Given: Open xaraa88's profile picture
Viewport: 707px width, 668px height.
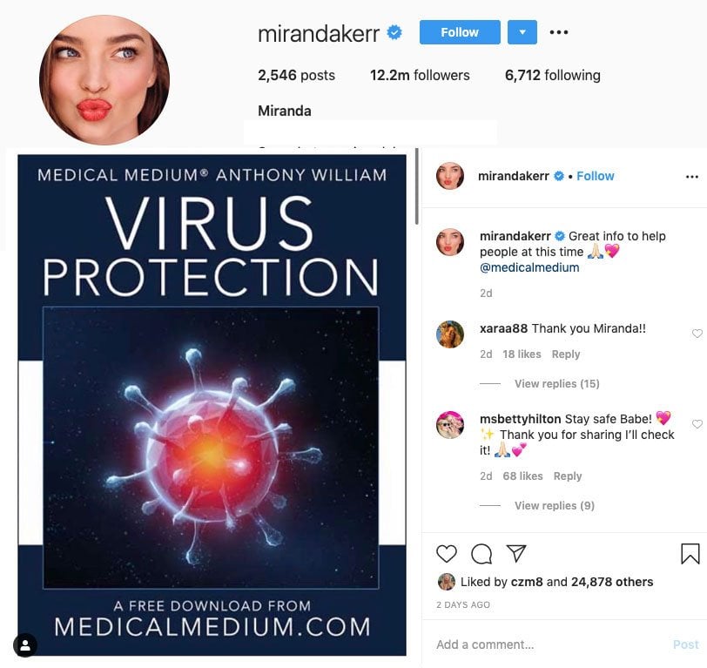Looking at the screenshot, I should [450, 334].
